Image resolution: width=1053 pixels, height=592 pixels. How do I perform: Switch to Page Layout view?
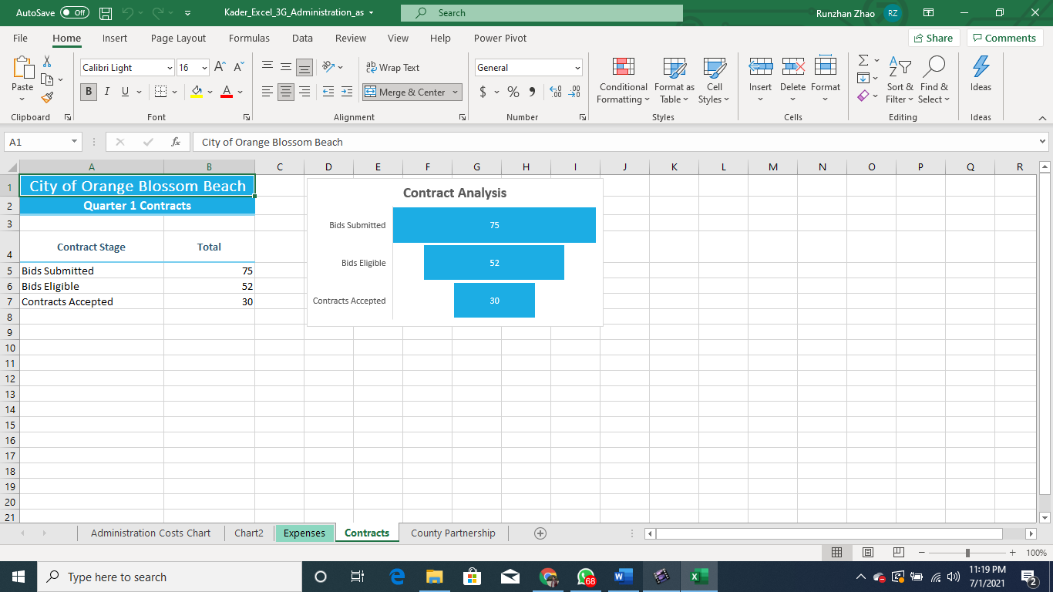click(x=867, y=553)
